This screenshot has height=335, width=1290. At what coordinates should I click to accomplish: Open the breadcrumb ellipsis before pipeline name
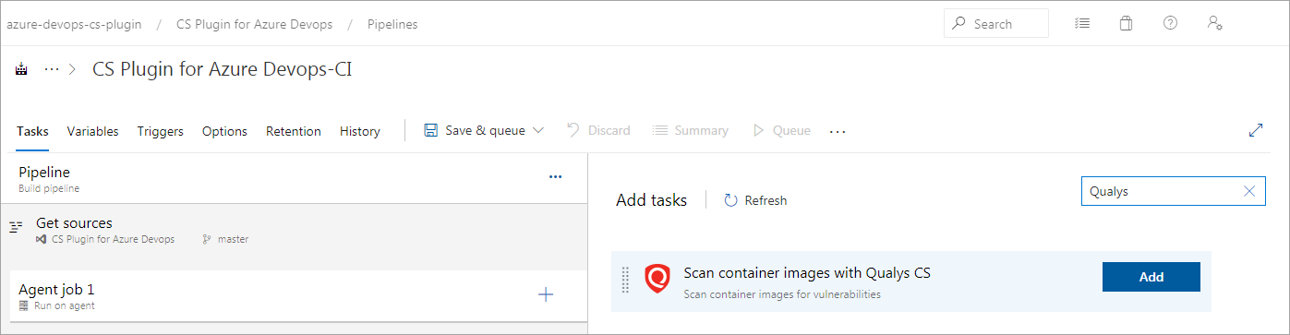pos(52,70)
